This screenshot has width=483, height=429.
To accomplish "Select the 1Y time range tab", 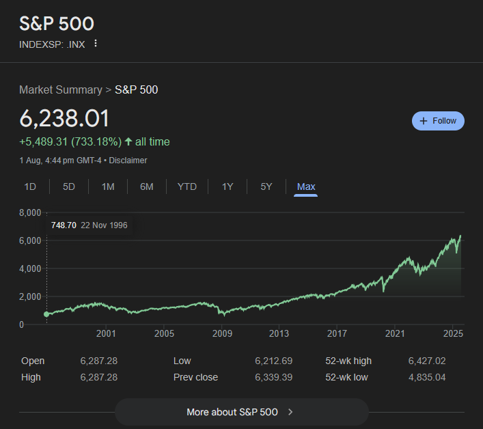I will click(227, 186).
